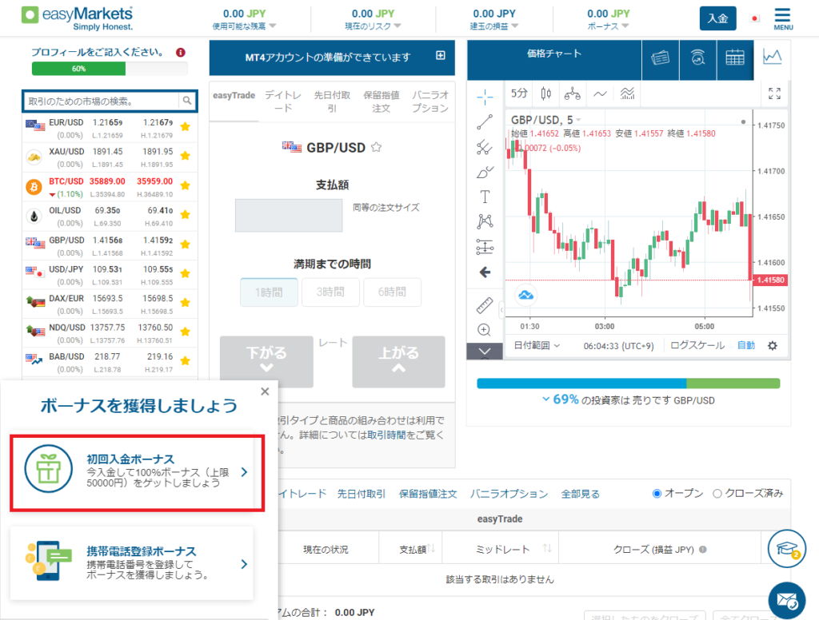The height and width of the screenshot is (620, 819).
Task: Switch to the バニラオプション tab
Action: [x=430, y=101]
